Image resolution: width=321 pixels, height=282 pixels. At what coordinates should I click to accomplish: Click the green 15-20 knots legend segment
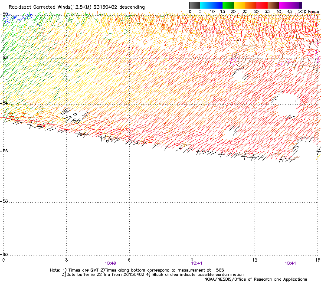pos(228,5)
